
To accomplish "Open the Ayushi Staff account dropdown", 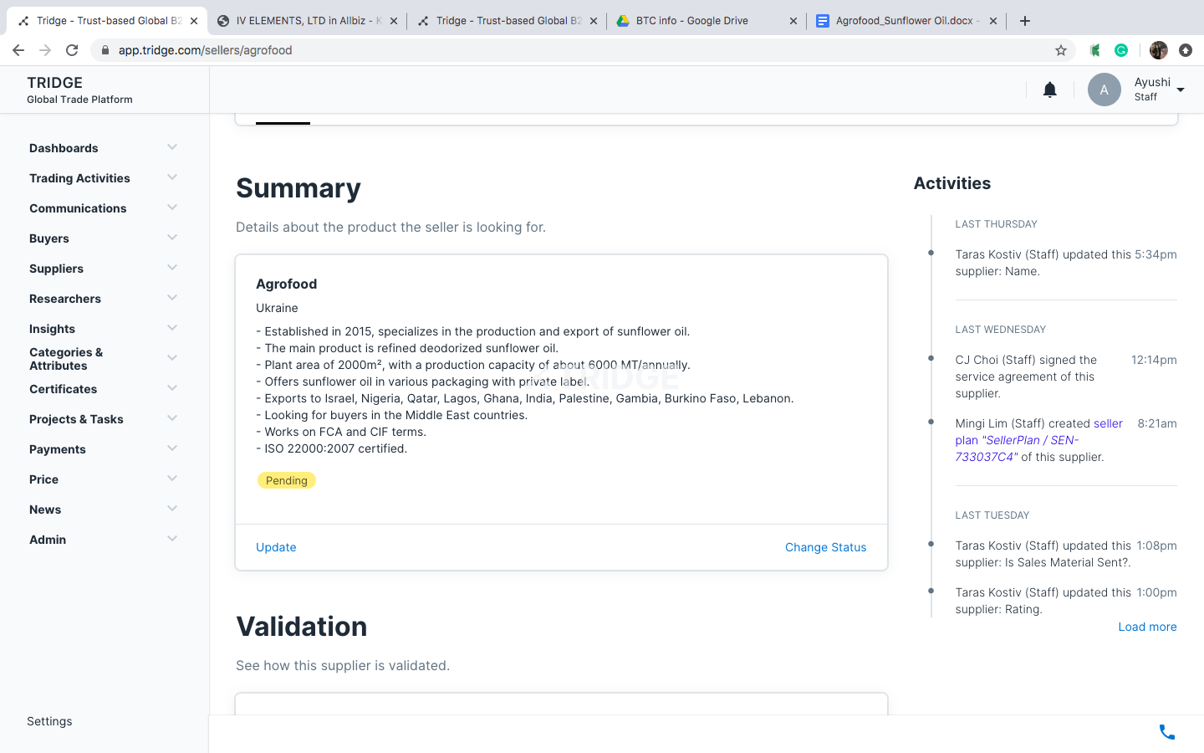I will point(1181,90).
